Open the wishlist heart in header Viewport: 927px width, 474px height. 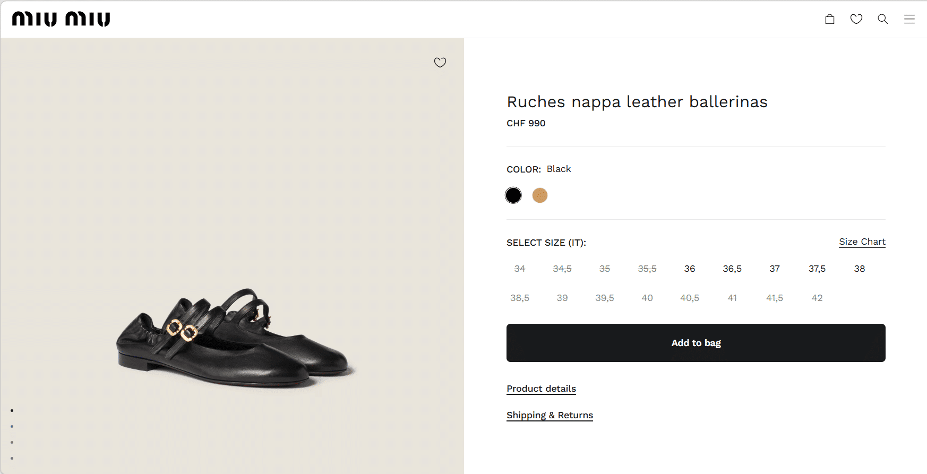[856, 19]
